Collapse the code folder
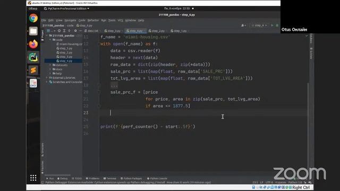 50,40
